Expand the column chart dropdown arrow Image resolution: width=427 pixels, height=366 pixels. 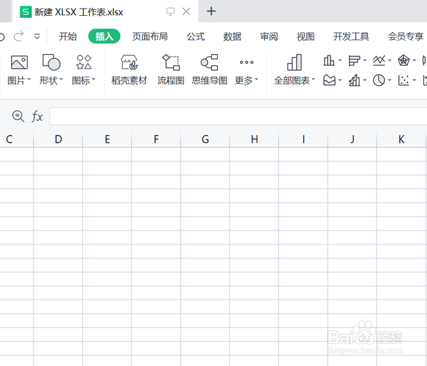tap(340, 60)
